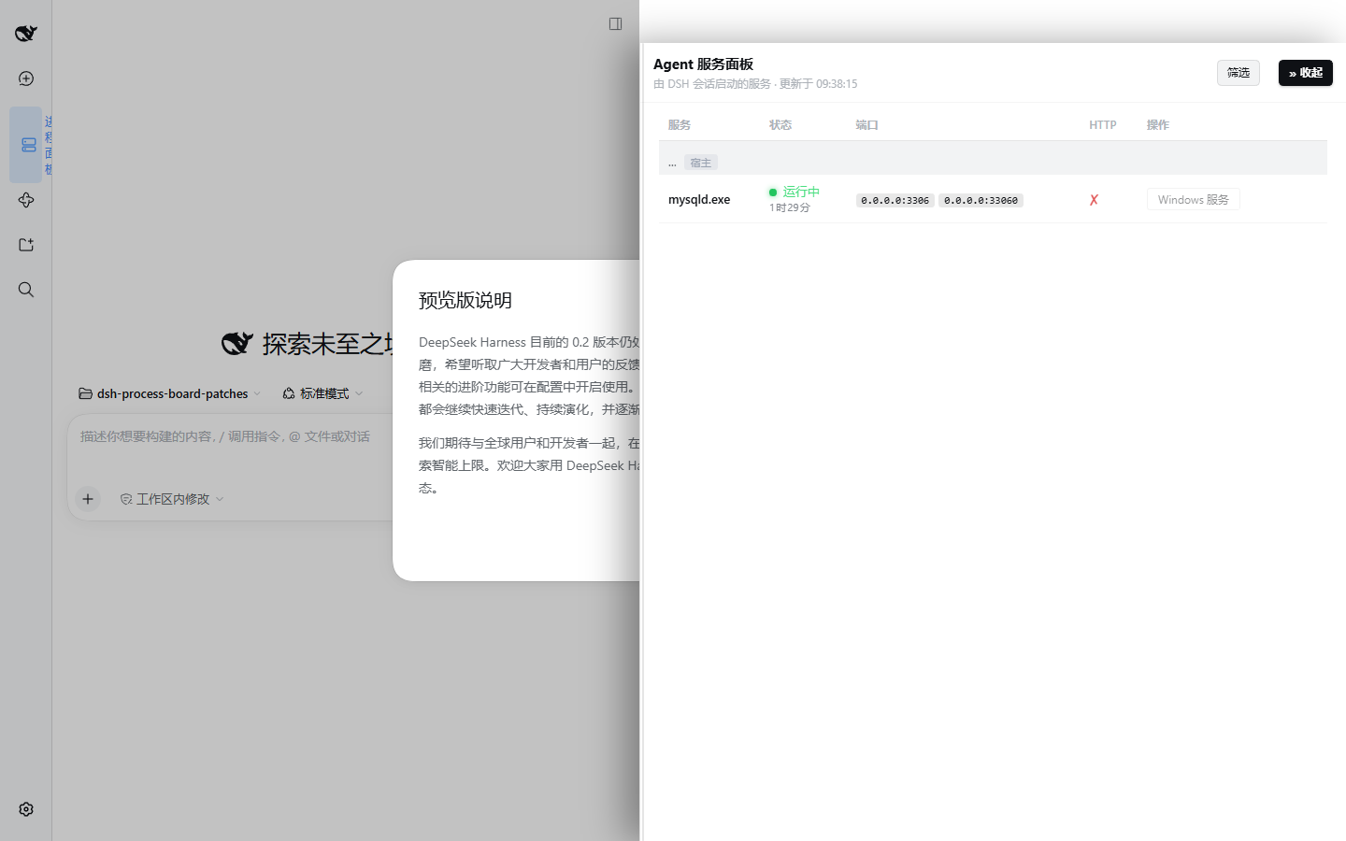Click the 操作 column header
This screenshot has width=1346, height=841.
1158,125
